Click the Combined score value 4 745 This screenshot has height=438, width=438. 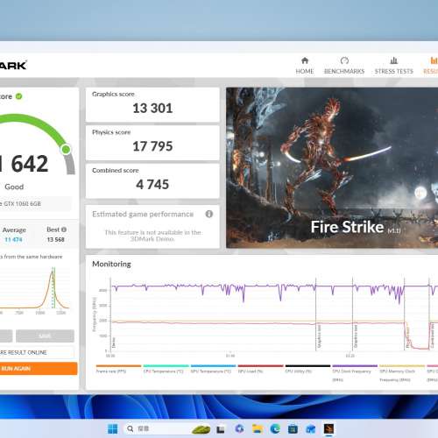tap(152, 185)
